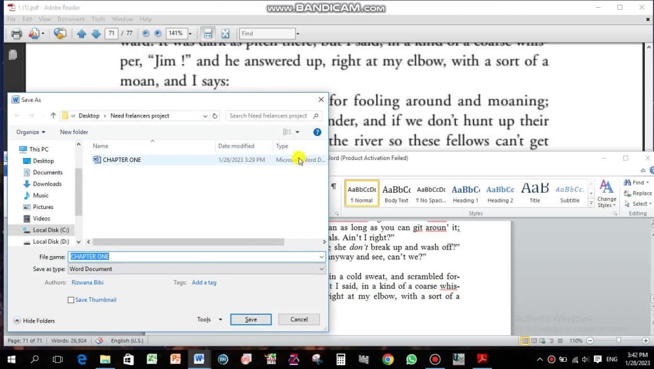Open WhatsApp from the taskbar
Screen dimensions: 654x369
tap(411, 359)
